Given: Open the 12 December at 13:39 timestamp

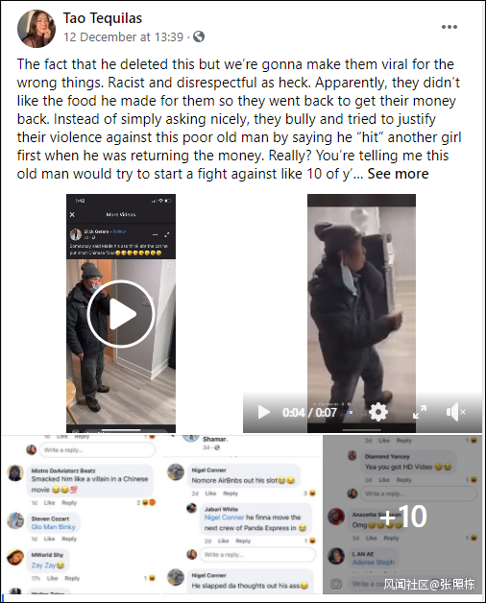Looking at the screenshot, I should [x=123, y=36].
